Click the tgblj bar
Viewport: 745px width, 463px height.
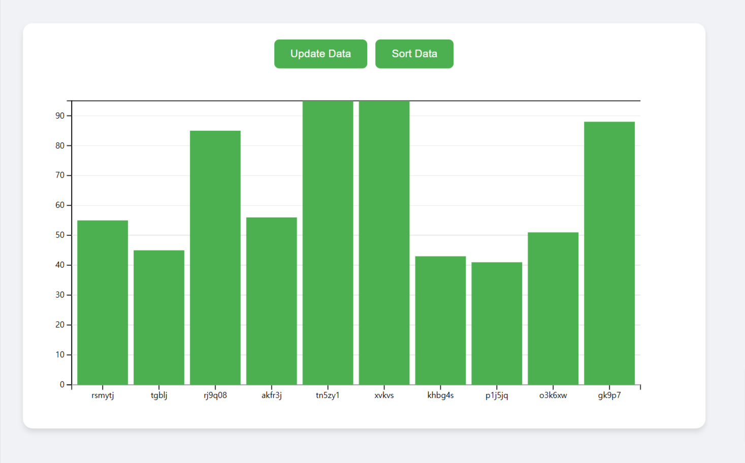point(159,317)
